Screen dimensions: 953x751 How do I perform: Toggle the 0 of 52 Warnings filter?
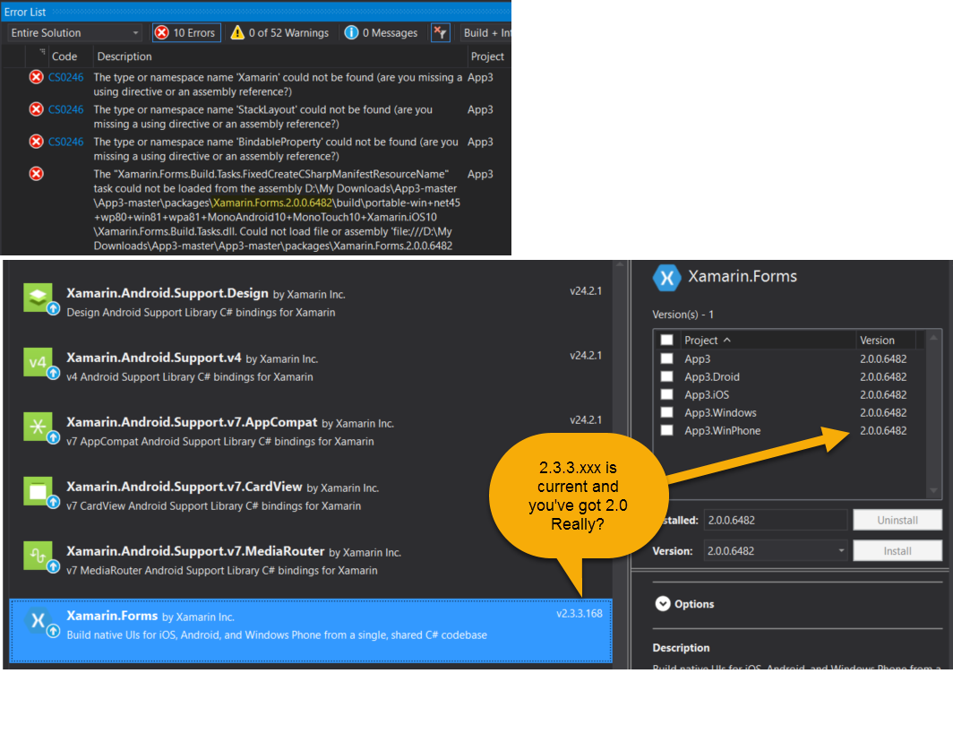point(279,33)
